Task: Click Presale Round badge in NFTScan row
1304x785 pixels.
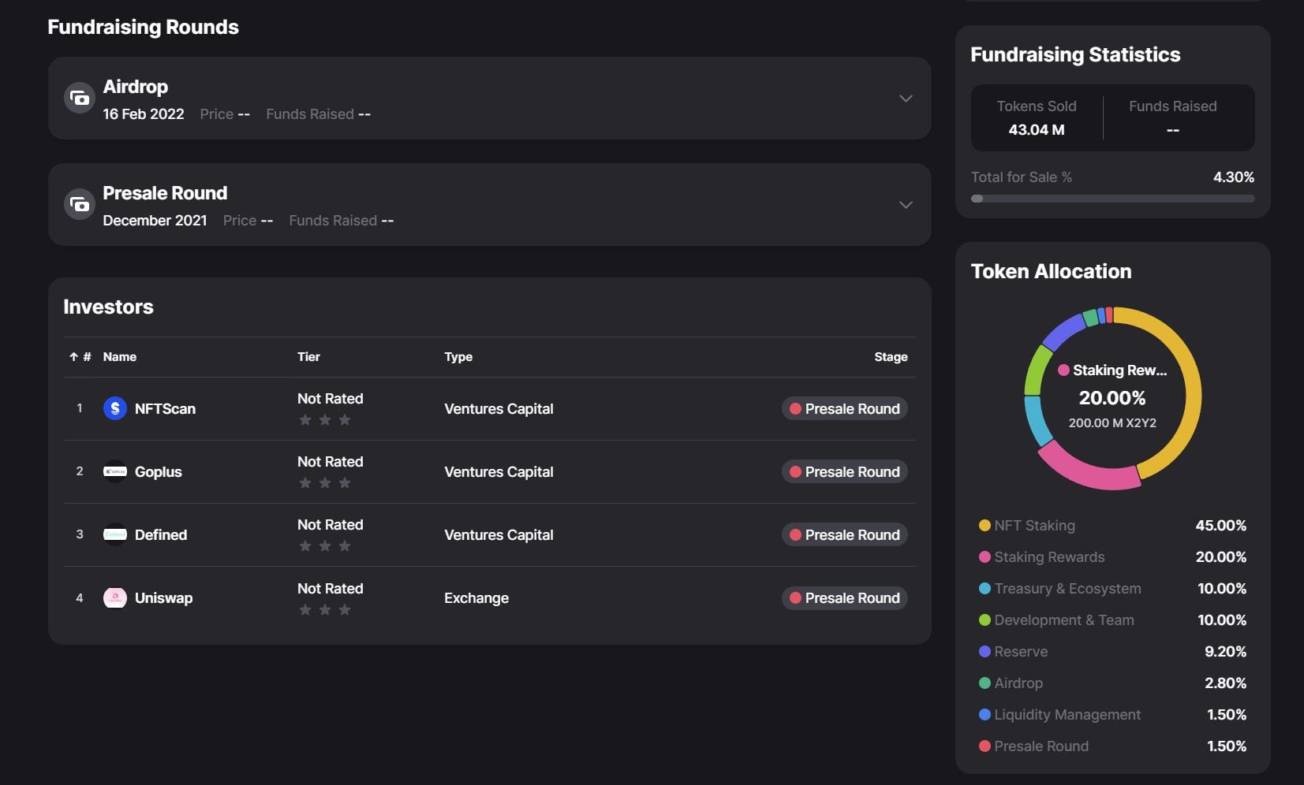Action: (x=844, y=408)
